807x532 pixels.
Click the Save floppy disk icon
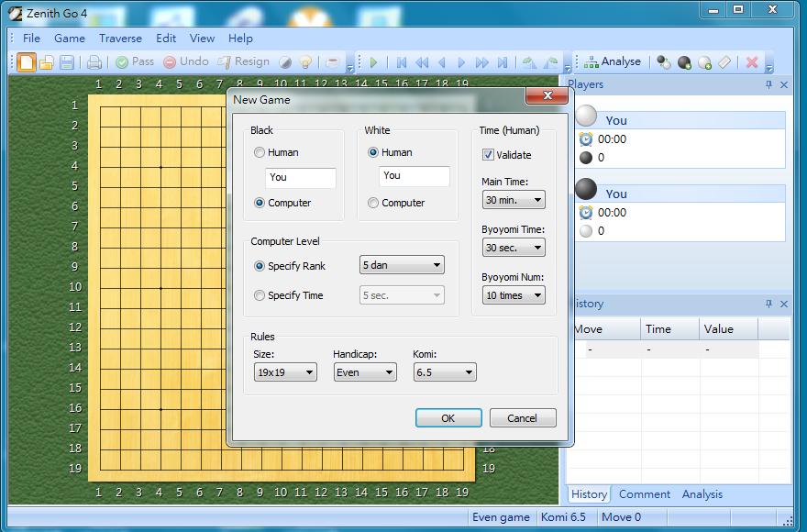click(67, 62)
